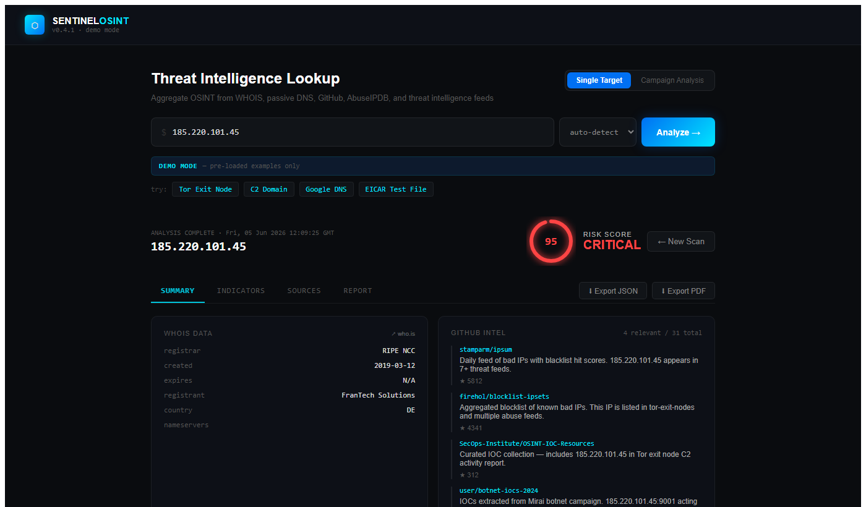
Task: Click the GITHUB INTEL panel heading
Action: click(478, 333)
